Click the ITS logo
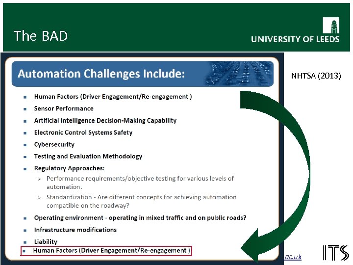This screenshot has width=353, height=265. click(x=335, y=253)
